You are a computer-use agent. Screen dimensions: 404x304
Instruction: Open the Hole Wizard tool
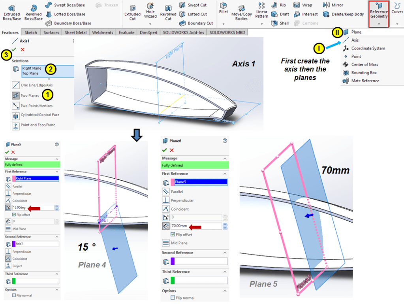[x=150, y=11]
